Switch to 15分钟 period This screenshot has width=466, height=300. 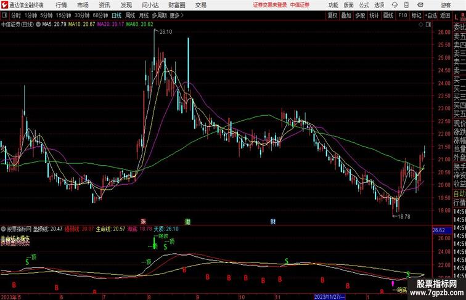[x=63, y=15]
